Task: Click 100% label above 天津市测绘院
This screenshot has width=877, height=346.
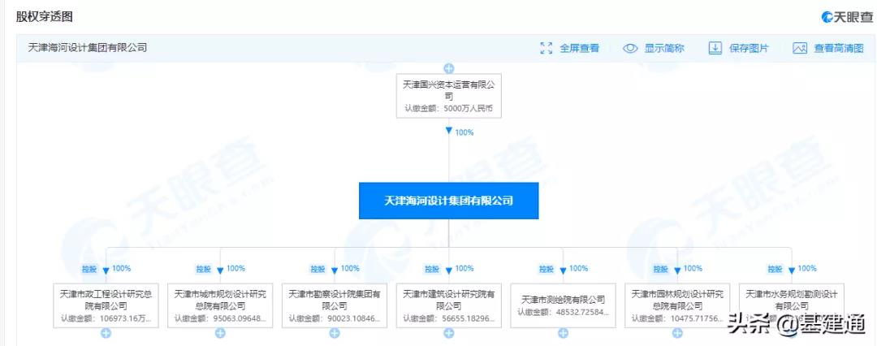Action: tap(579, 269)
